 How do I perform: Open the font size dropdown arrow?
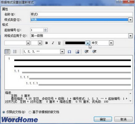(x=40, y=43)
